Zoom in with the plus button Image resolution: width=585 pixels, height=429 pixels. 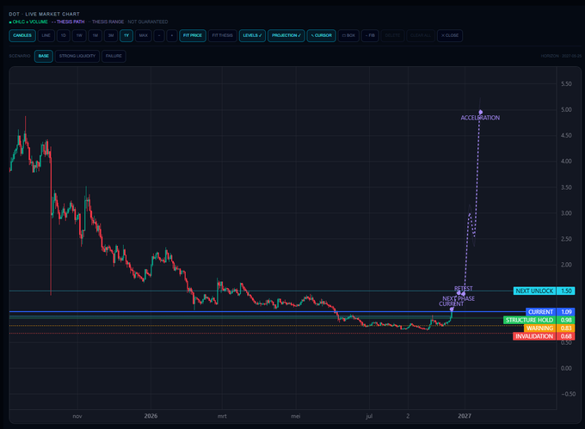click(x=171, y=35)
